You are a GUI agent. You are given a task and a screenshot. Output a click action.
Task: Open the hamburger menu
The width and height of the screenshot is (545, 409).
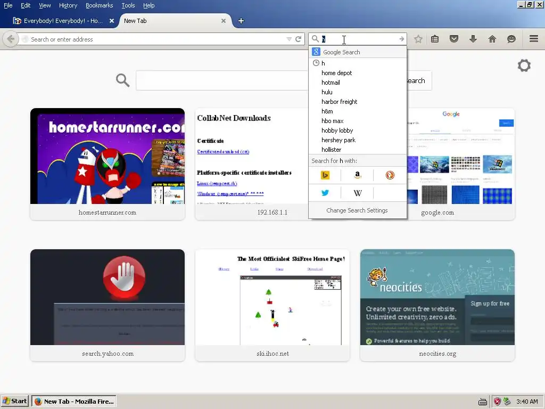click(534, 38)
